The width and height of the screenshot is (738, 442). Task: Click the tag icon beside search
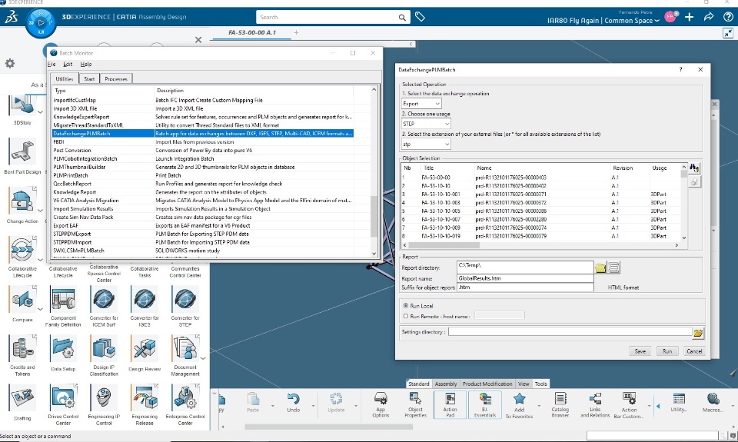point(420,17)
